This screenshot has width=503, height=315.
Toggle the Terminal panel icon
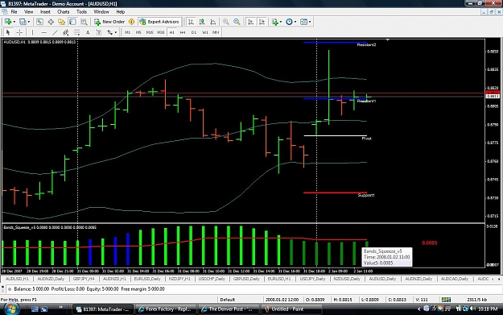click(72, 22)
